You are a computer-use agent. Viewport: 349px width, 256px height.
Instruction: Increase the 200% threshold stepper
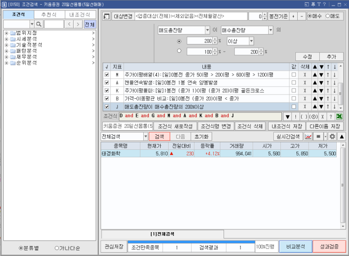point(215,39)
